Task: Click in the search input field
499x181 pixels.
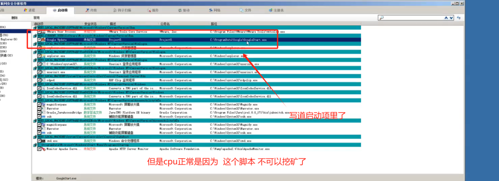Action: pos(413,18)
